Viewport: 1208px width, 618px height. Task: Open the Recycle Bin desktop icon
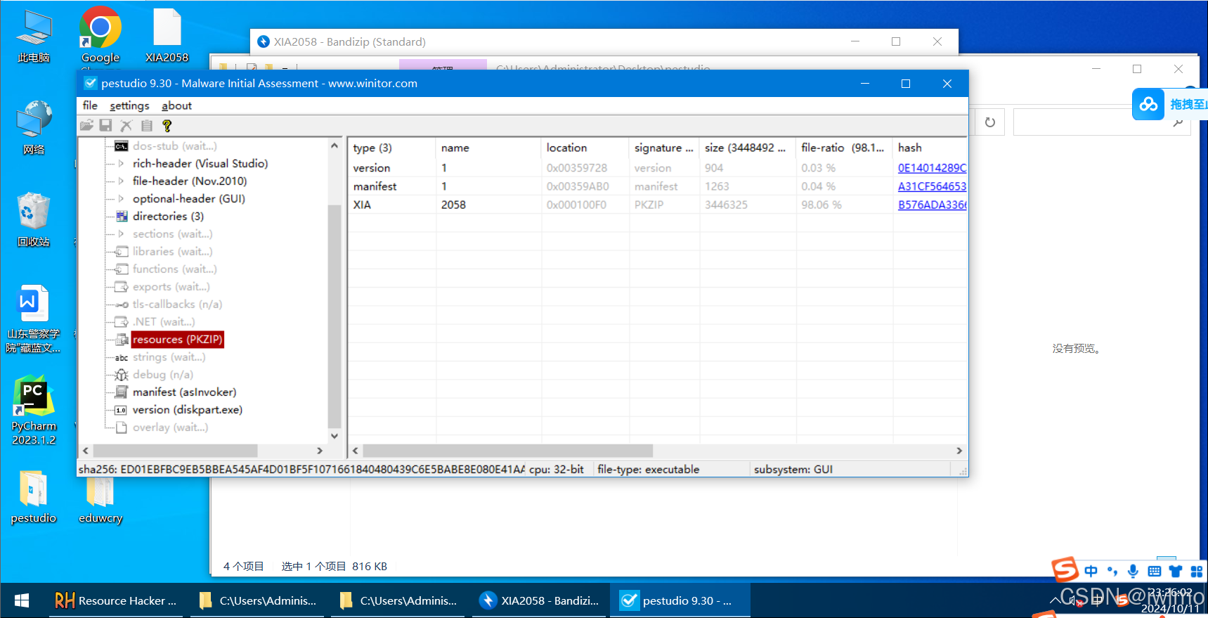coord(33,219)
